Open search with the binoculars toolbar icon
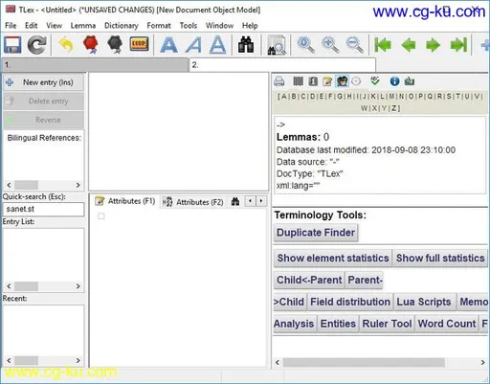 [x=246, y=44]
